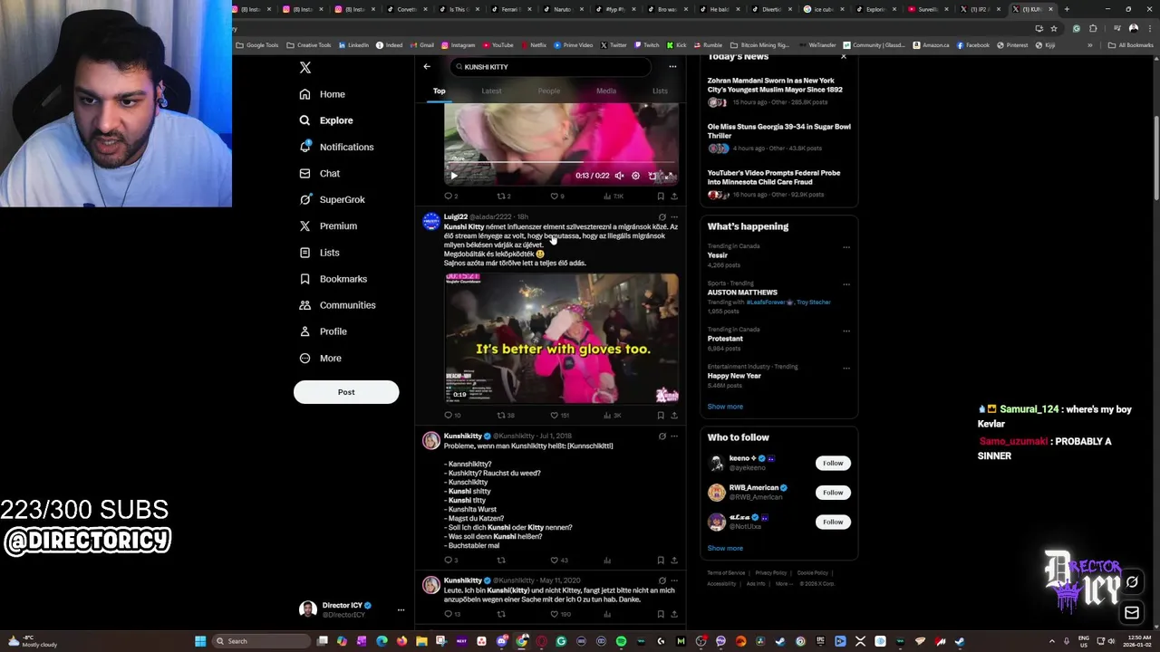Go back with the arrow beside search

click(x=427, y=66)
